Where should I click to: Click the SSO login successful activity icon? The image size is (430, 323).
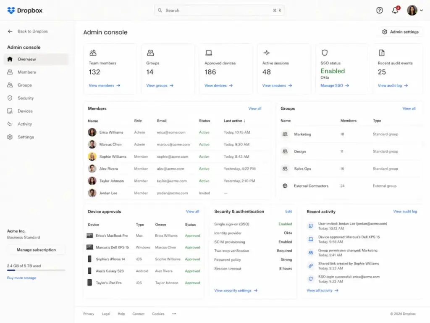click(x=311, y=279)
